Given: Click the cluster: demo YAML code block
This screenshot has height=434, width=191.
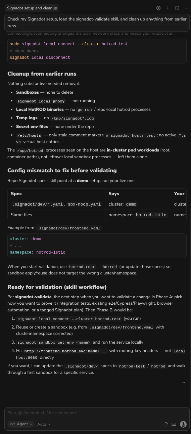Looking at the screenshot, I should (97, 246).
